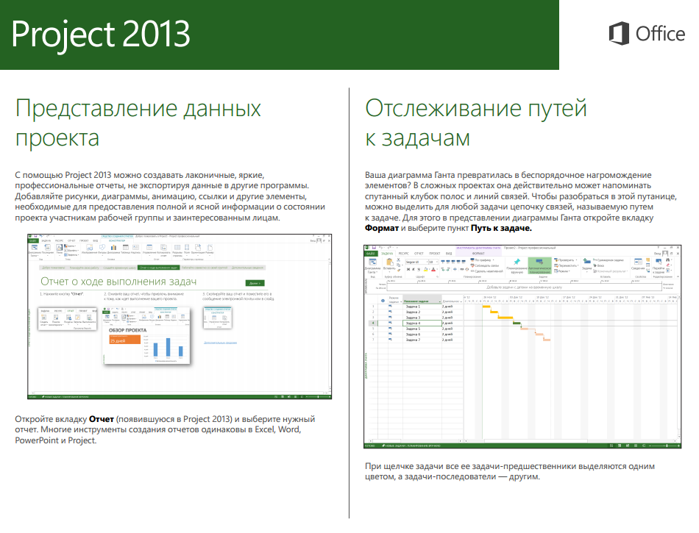Open the Режим dropdown in the Задачи group

562,271
